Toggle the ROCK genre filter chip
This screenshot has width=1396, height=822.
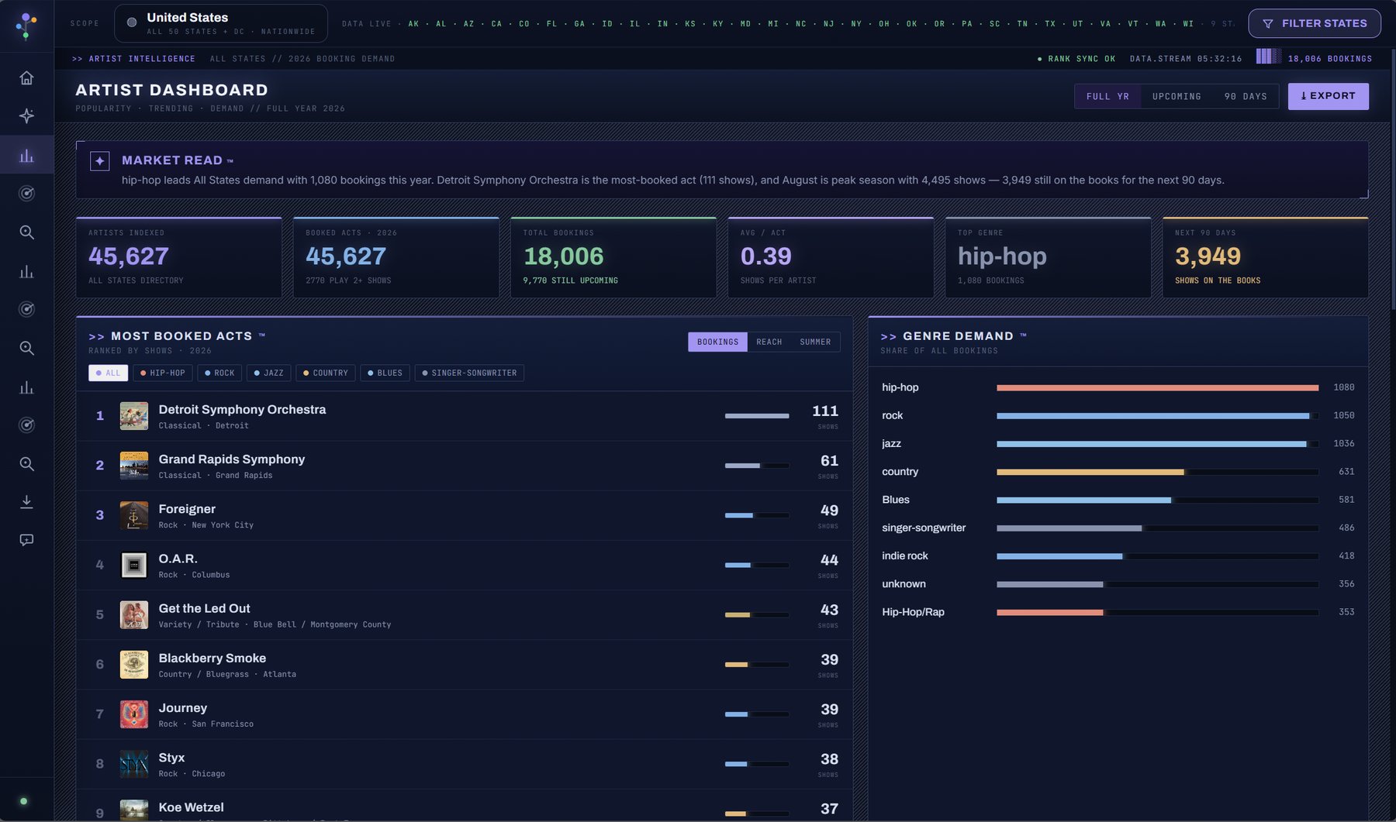coord(219,373)
